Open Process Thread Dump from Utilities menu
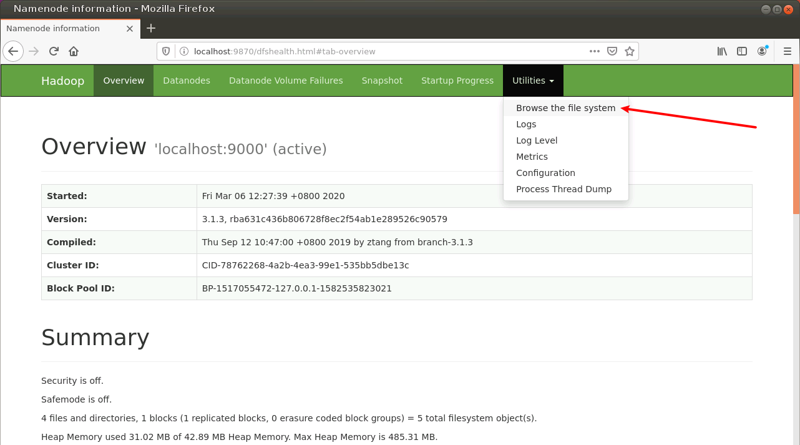Screen dimensions: 800x445 [563, 188]
